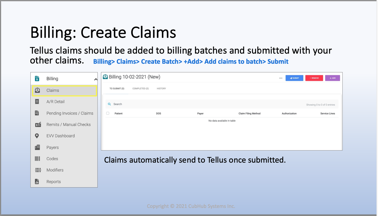
Task: Click the red Remove button
Action: (314, 78)
